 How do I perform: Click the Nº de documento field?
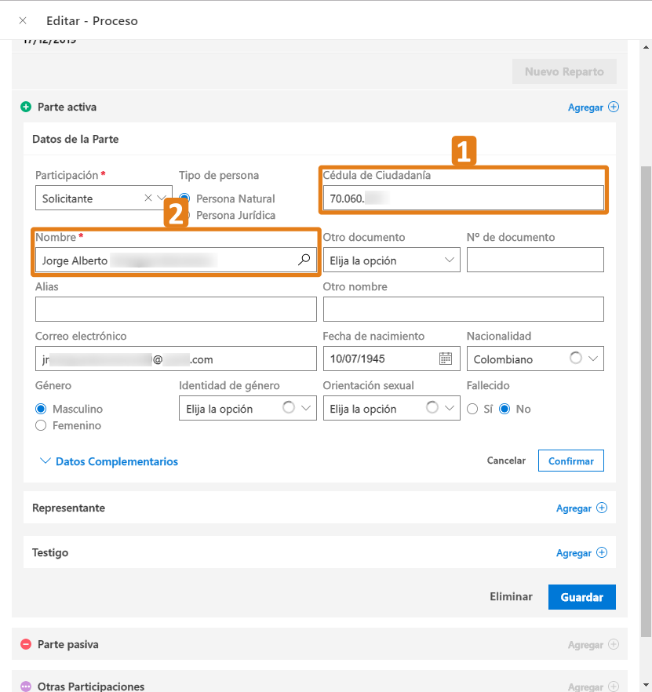pos(535,260)
